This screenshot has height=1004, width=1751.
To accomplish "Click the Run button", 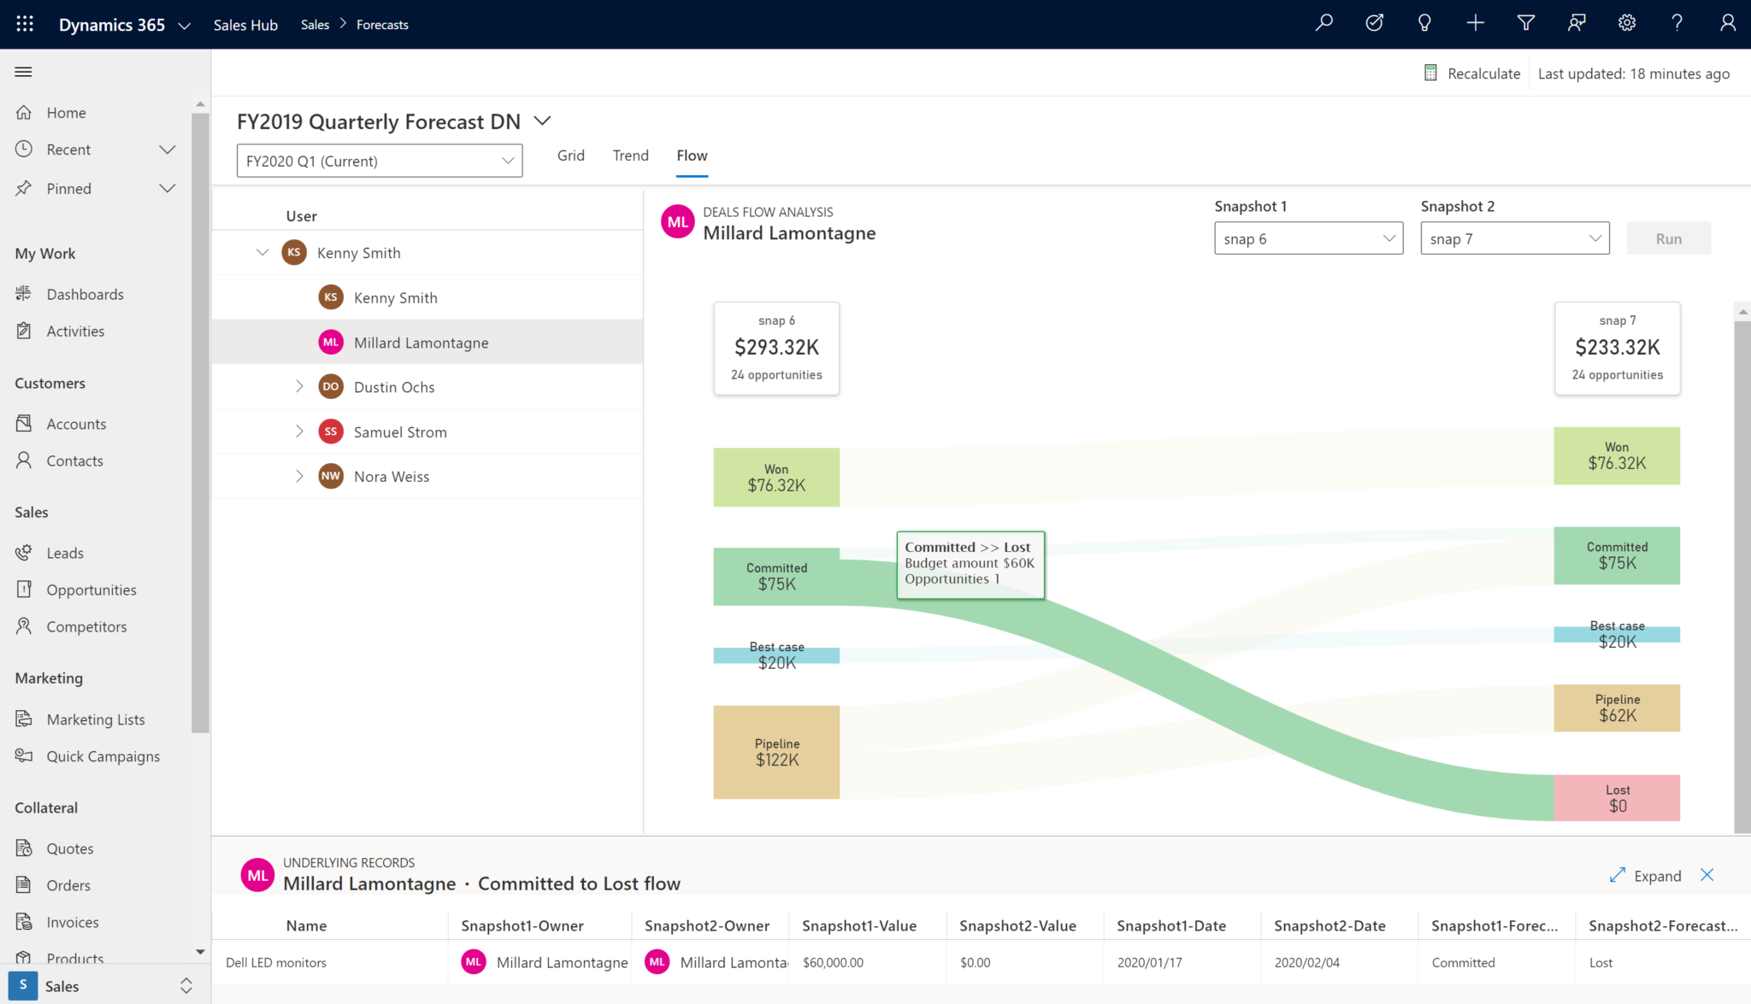I will click(x=1667, y=238).
